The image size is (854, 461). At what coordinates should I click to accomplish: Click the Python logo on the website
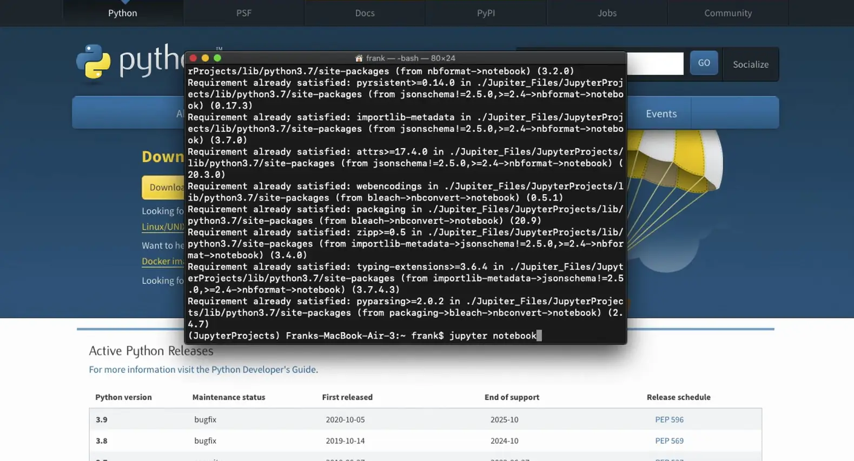[x=130, y=62]
